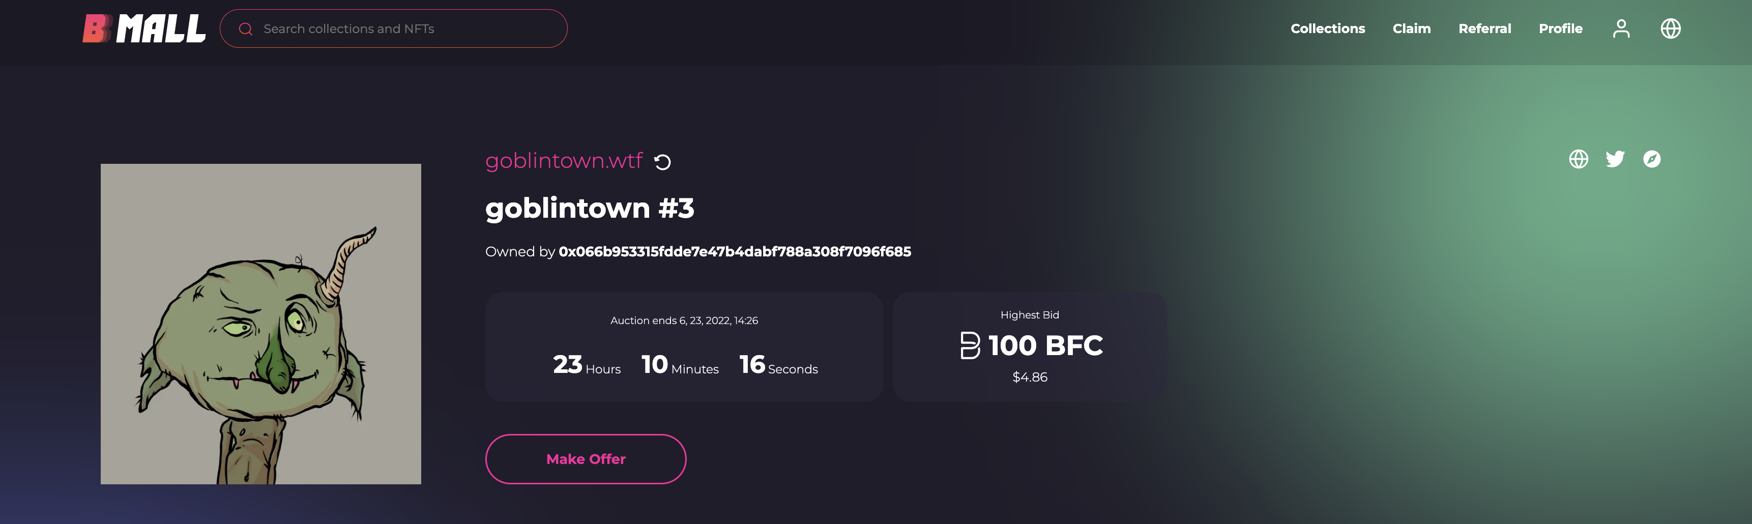
Task: Open the owner wallet address link
Action: tap(735, 252)
